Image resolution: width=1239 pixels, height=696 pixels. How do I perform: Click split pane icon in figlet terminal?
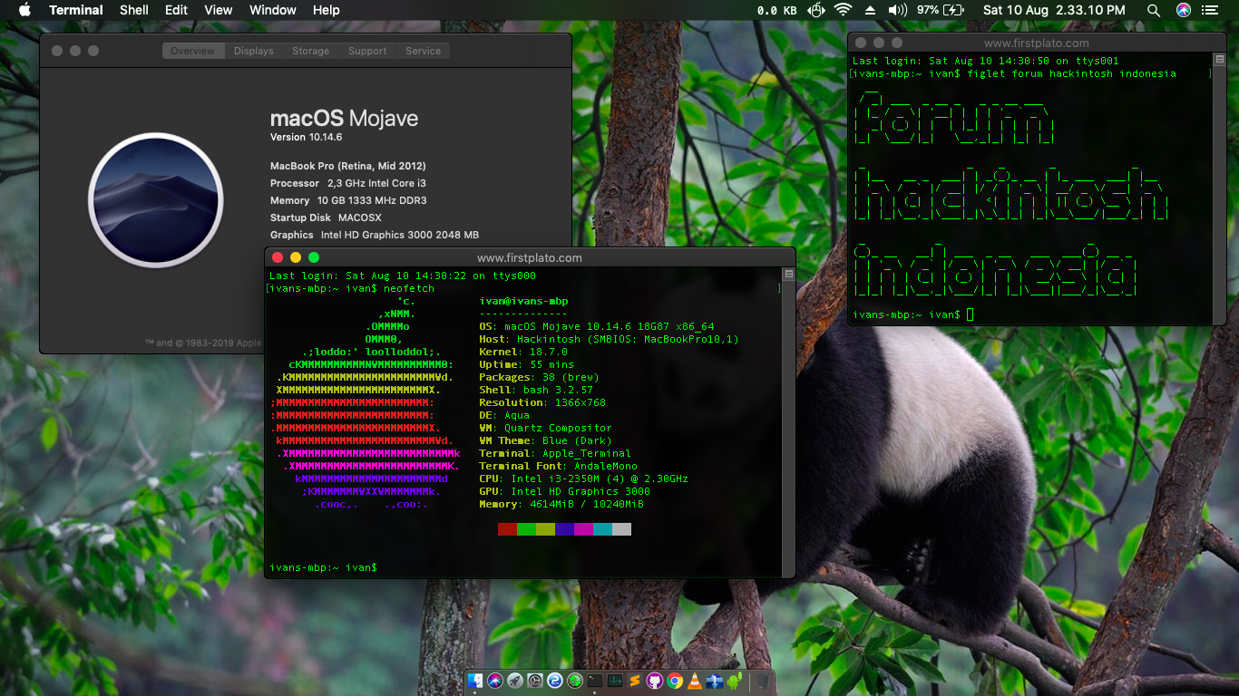coord(1220,59)
